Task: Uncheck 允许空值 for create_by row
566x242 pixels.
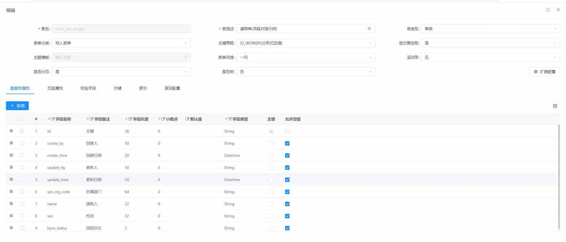Action: pos(287,143)
